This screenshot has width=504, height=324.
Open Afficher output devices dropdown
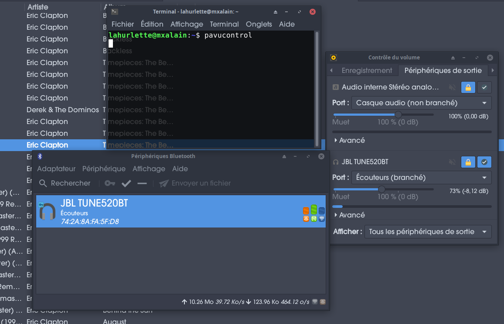[428, 232]
